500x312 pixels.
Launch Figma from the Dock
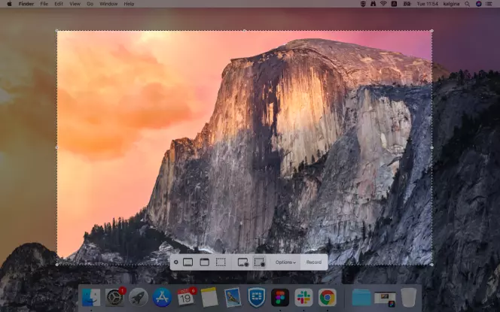click(280, 298)
